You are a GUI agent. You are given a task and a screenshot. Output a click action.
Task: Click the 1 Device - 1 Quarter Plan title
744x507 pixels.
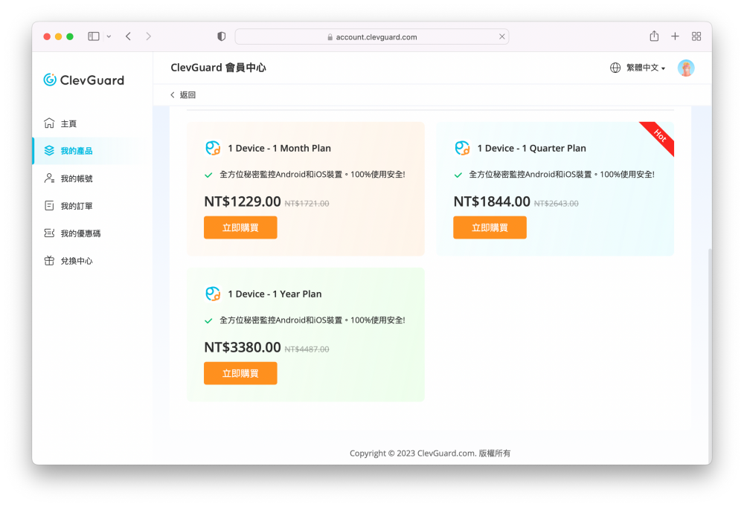(531, 149)
